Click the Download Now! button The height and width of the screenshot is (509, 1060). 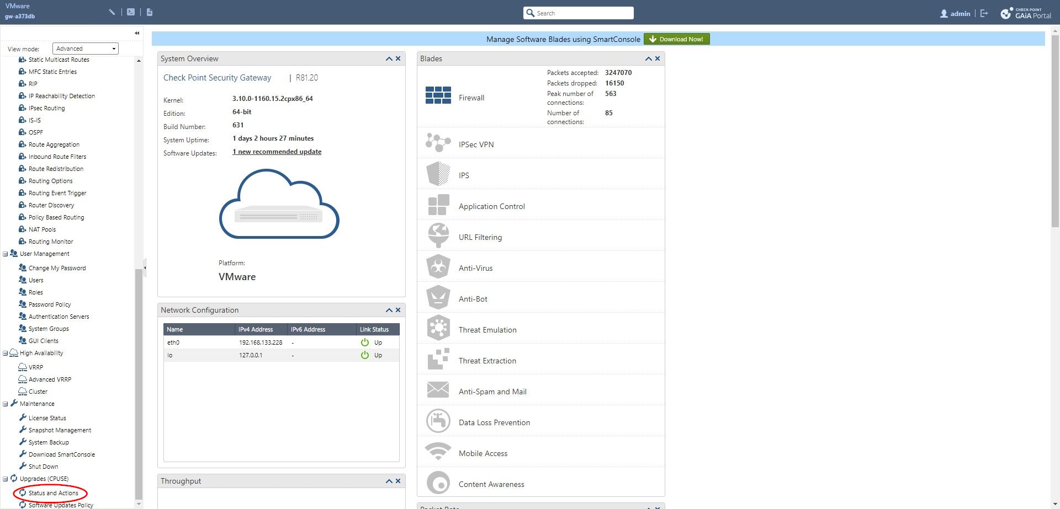[x=676, y=39]
